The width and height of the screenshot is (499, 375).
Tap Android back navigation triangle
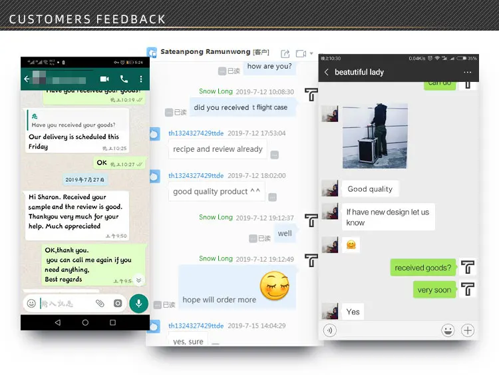[58, 322]
